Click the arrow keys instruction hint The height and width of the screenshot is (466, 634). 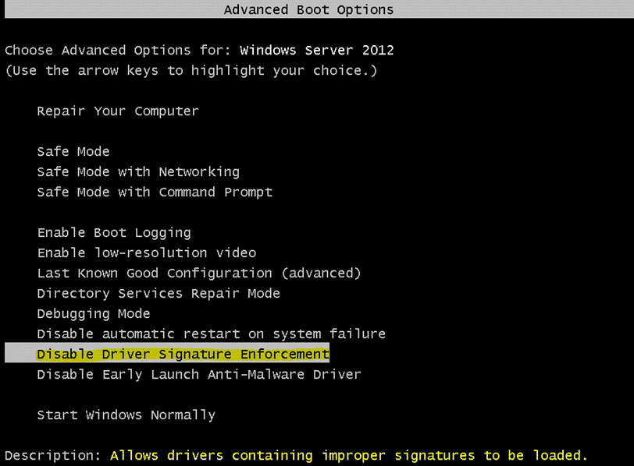191,71
